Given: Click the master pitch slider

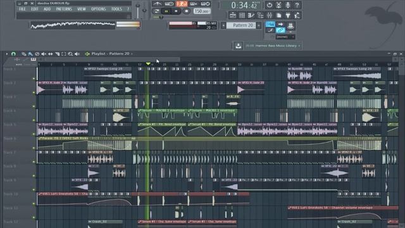Looking at the screenshot, I should tap(144, 10).
